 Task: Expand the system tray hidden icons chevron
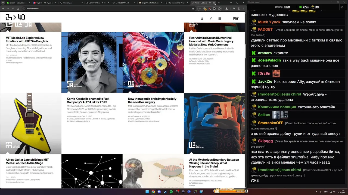[x=317, y=192]
